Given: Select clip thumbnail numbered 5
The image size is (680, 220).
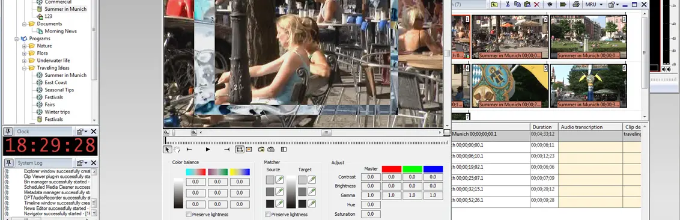Looking at the screenshot, I should click(x=510, y=86).
